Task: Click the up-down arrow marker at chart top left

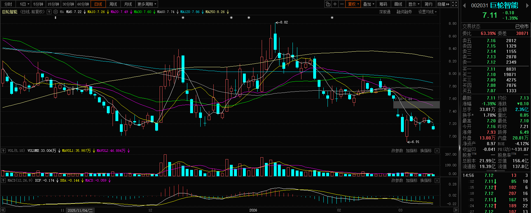Action: pyautogui.click(x=56, y=18)
